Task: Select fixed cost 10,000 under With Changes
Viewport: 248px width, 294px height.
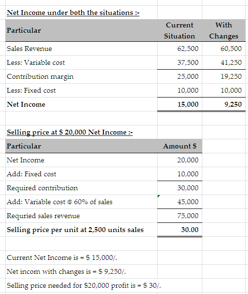Action: 231,90
